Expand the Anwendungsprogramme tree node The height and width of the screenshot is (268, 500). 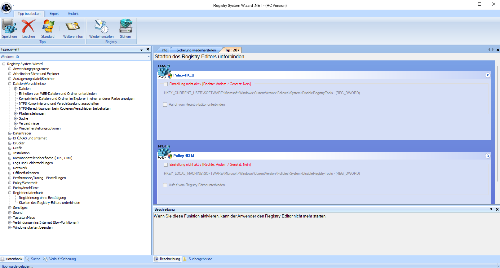(10, 69)
